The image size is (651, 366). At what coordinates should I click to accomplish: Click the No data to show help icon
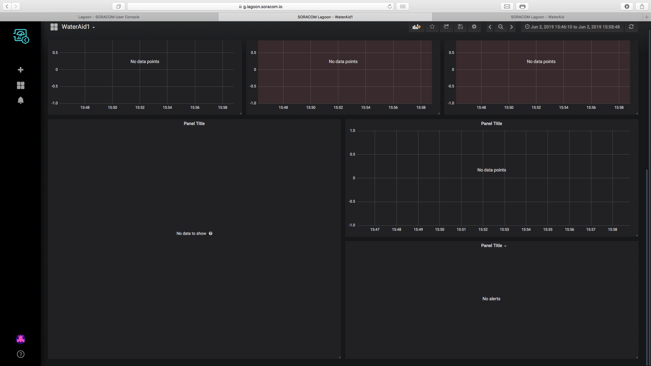coord(211,233)
